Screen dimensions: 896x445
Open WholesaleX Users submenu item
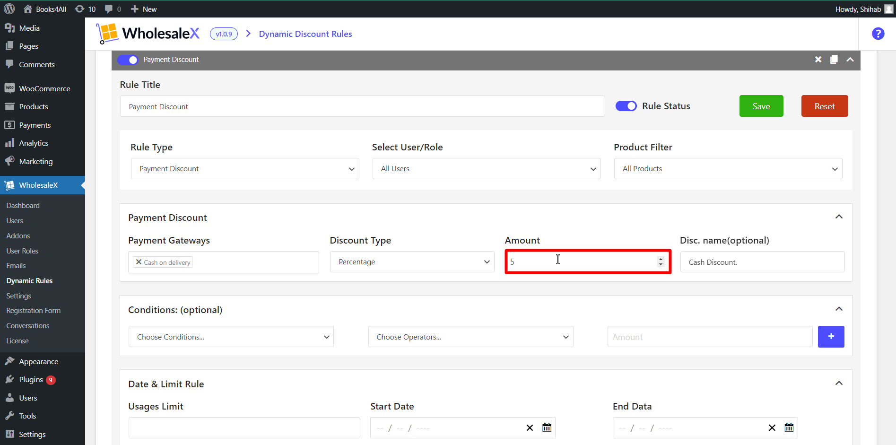(x=15, y=221)
